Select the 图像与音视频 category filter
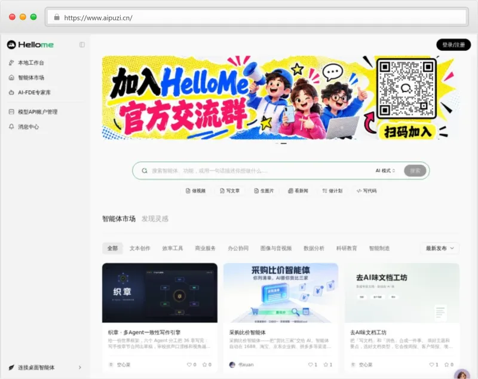Image resolution: width=478 pixels, height=379 pixels. pos(276,248)
